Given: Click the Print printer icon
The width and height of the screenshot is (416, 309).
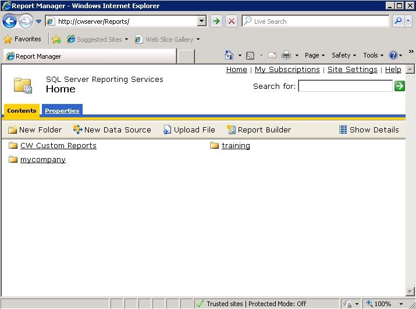Looking at the screenshot, I should click(286, 55).
